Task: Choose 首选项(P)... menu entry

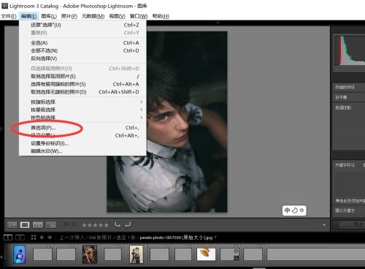Action: click(x=82, y=128)
